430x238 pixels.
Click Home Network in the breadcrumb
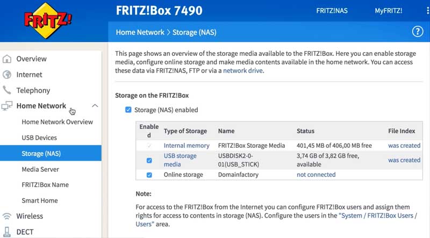click(x=140, y=32)
